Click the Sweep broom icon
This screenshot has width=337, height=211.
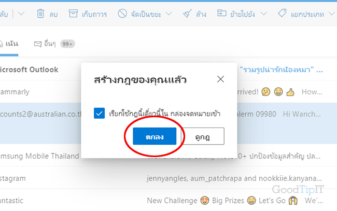(x=187, y=14)
